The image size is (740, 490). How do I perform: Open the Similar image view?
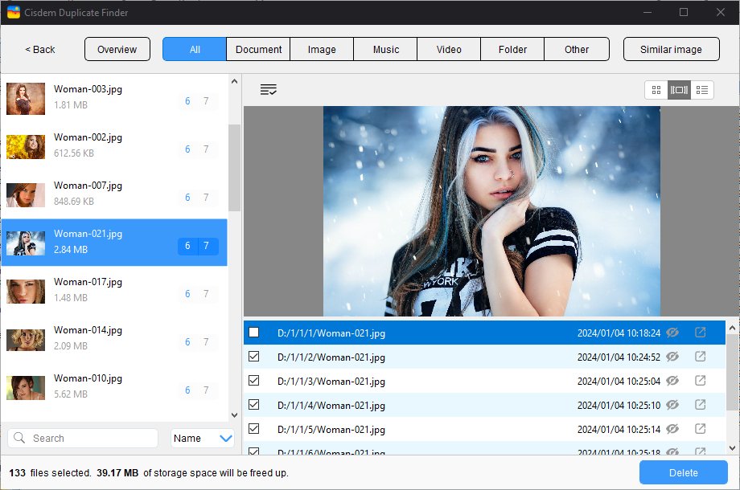(671, 49)
